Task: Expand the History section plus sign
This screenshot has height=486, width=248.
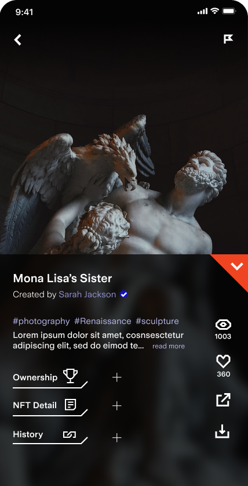Action: point(116,438)
